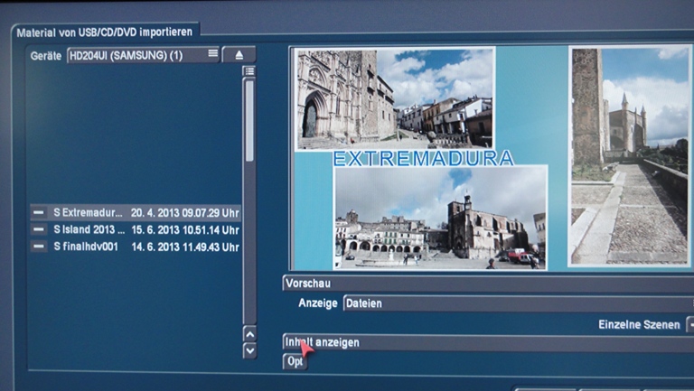Open the Geräte device dropdown HD204UI (SAMSUNG)
Viewport: 694px width, 391px height.
click(136, 55)
